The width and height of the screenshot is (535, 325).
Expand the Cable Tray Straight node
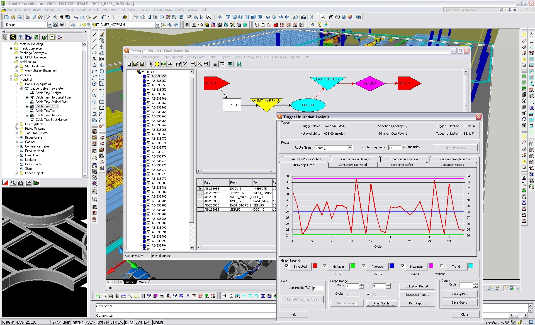[x=27, y=93]
